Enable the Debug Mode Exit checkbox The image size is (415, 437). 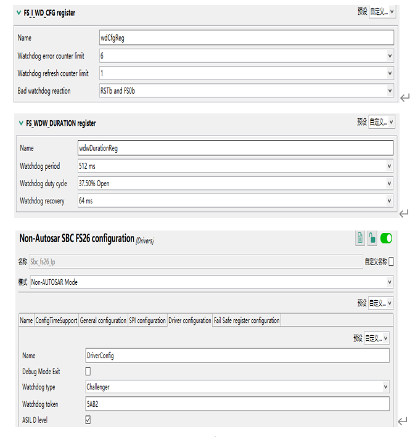coord(88,372)
